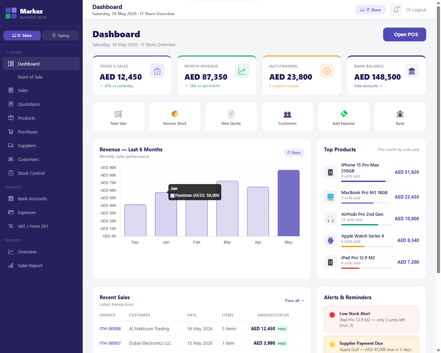Click the Apr revenue bar
Image resolution: width=441 pixels, height=353 pixels.
[258, 212]
